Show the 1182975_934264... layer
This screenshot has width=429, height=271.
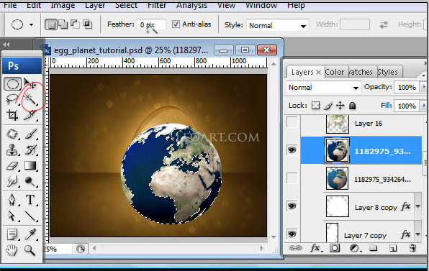292,178
